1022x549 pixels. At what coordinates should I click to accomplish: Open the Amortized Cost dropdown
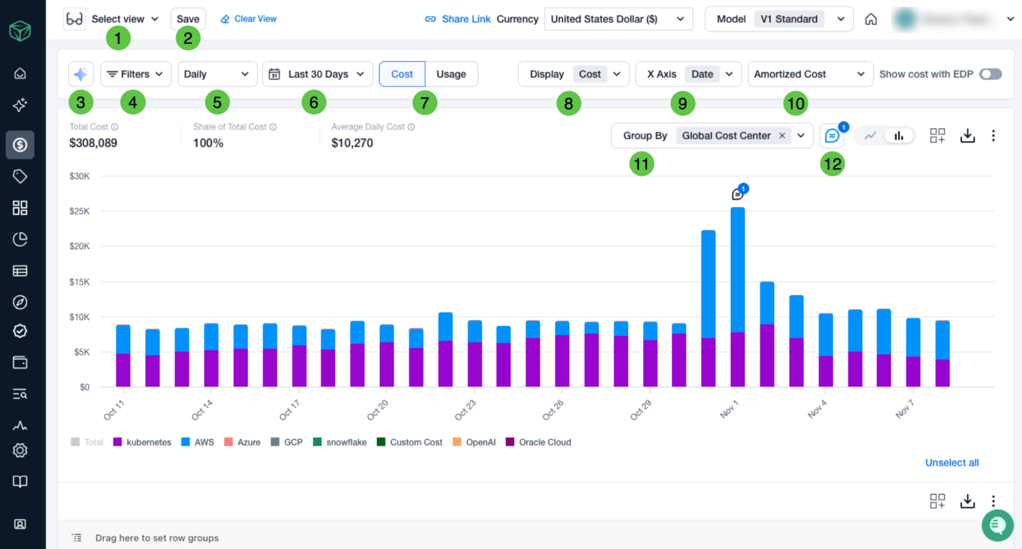tap(810, 74)
